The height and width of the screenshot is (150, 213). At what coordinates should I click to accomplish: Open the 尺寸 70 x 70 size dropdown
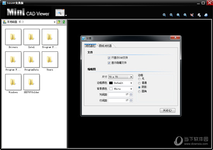(x=120, y=77)
